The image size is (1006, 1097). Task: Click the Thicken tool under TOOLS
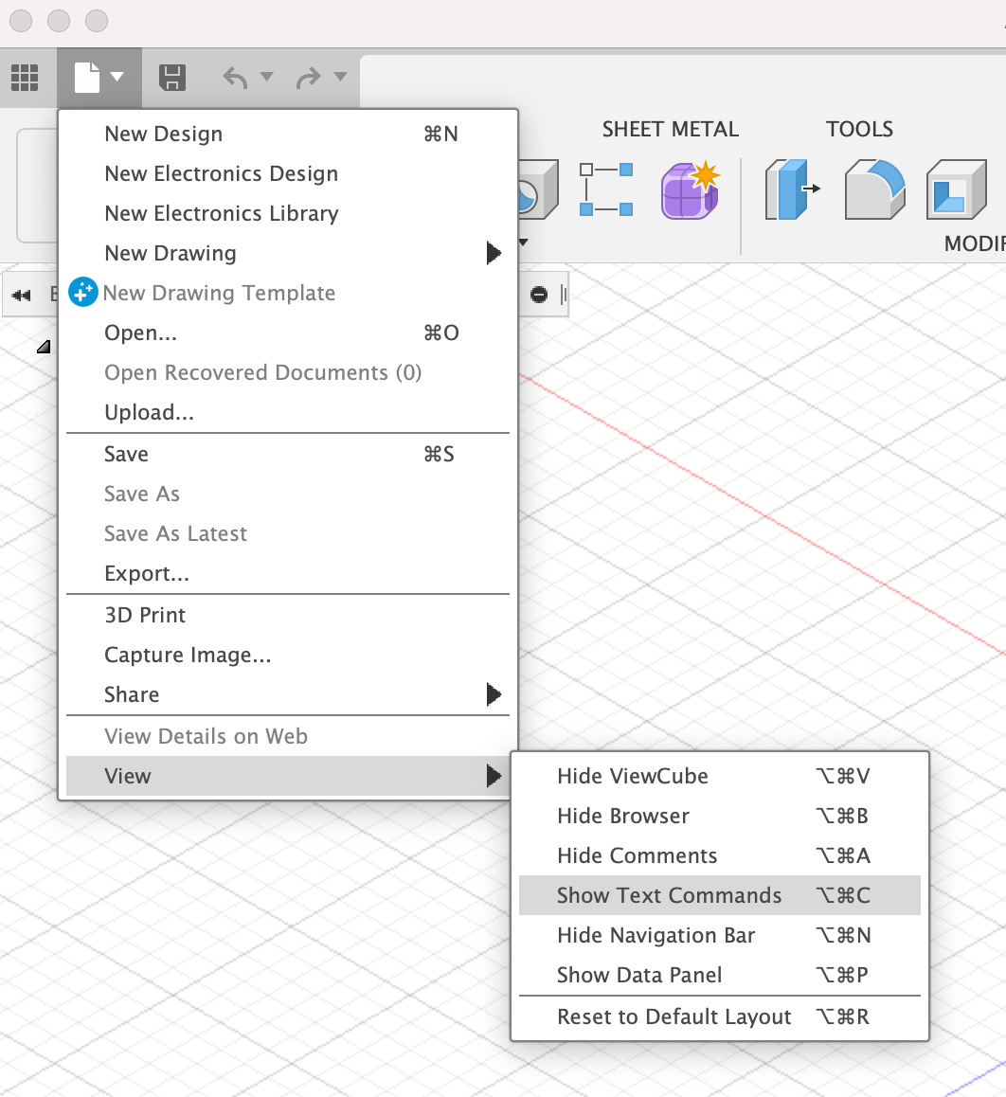790,189
